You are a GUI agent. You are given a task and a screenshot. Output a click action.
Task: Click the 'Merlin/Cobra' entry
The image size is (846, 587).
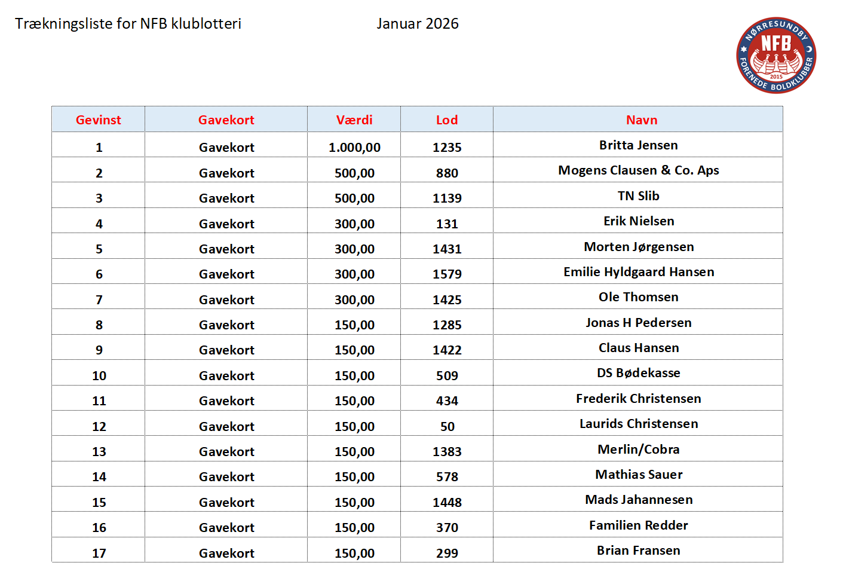click(638, 450)
